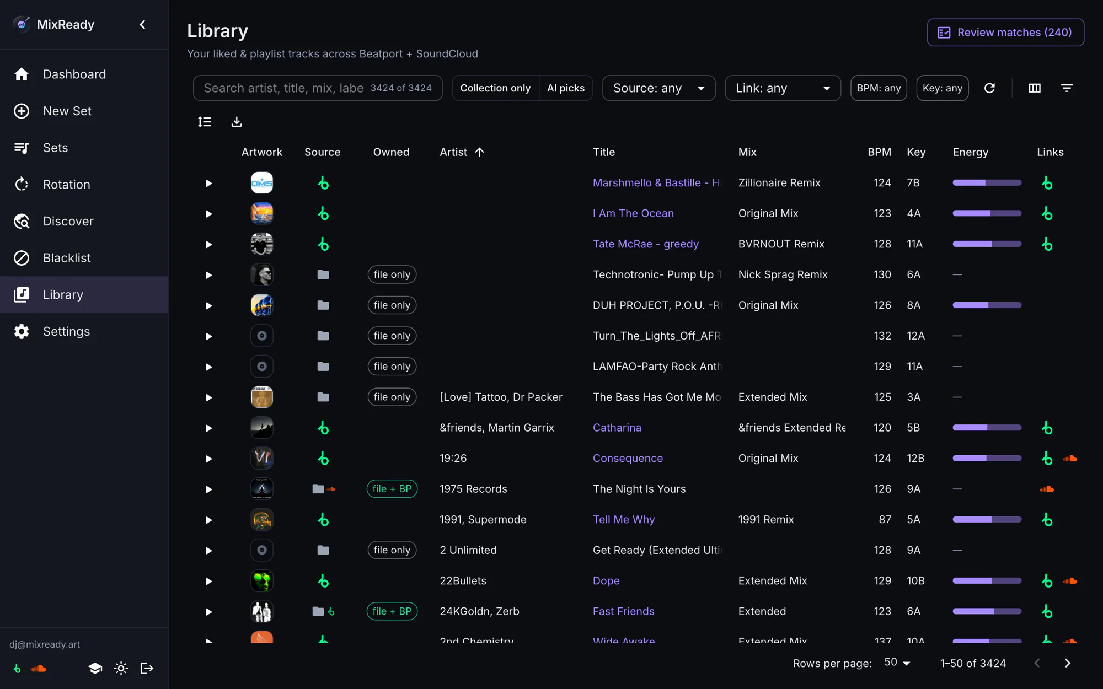Sort by Title column header

click(604, 152)
